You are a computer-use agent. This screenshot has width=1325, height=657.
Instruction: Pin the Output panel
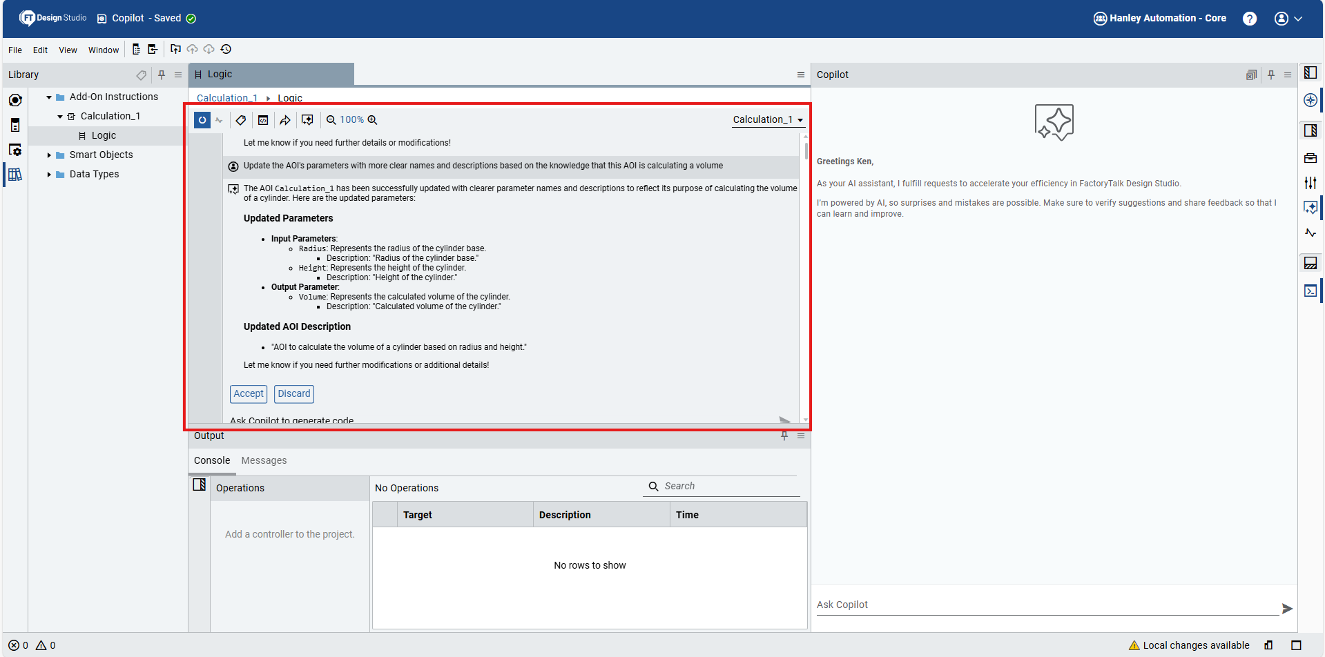pyautogui.click(x=784, y=435)
